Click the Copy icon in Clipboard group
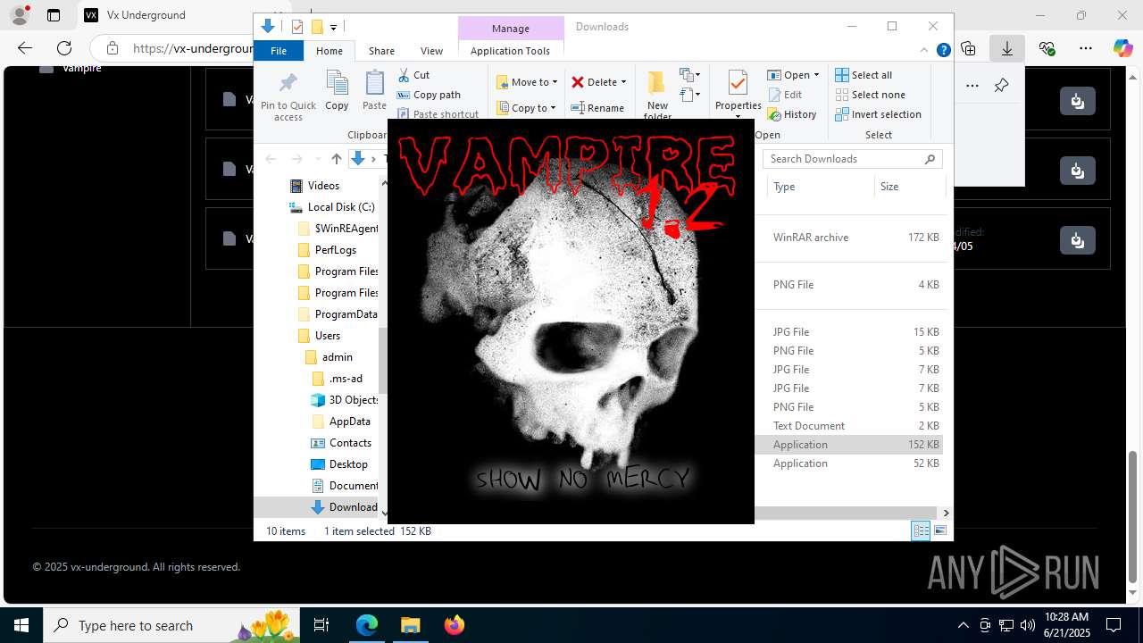 pos(337,91)
